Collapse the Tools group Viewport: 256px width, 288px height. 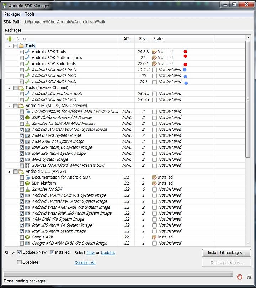point(9,46)
